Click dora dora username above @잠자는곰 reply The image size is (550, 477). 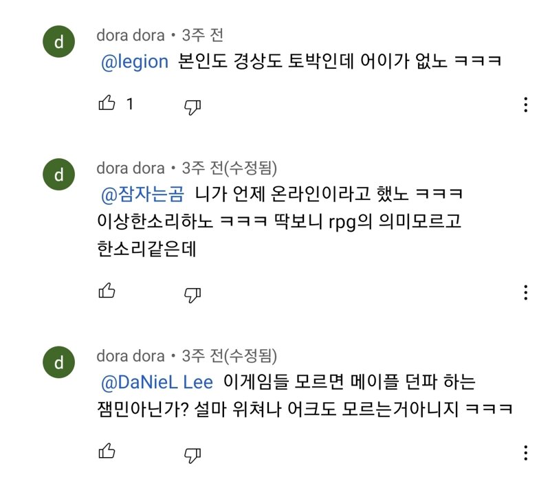pos(130,168)
